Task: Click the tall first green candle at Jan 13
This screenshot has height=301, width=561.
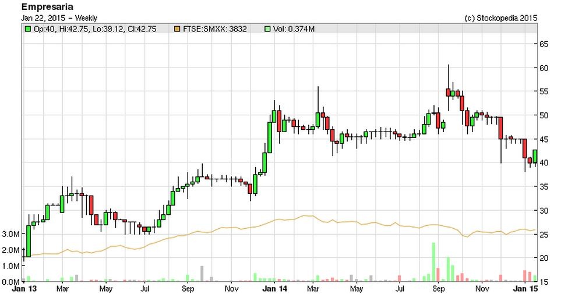Action: click(28, 240)
